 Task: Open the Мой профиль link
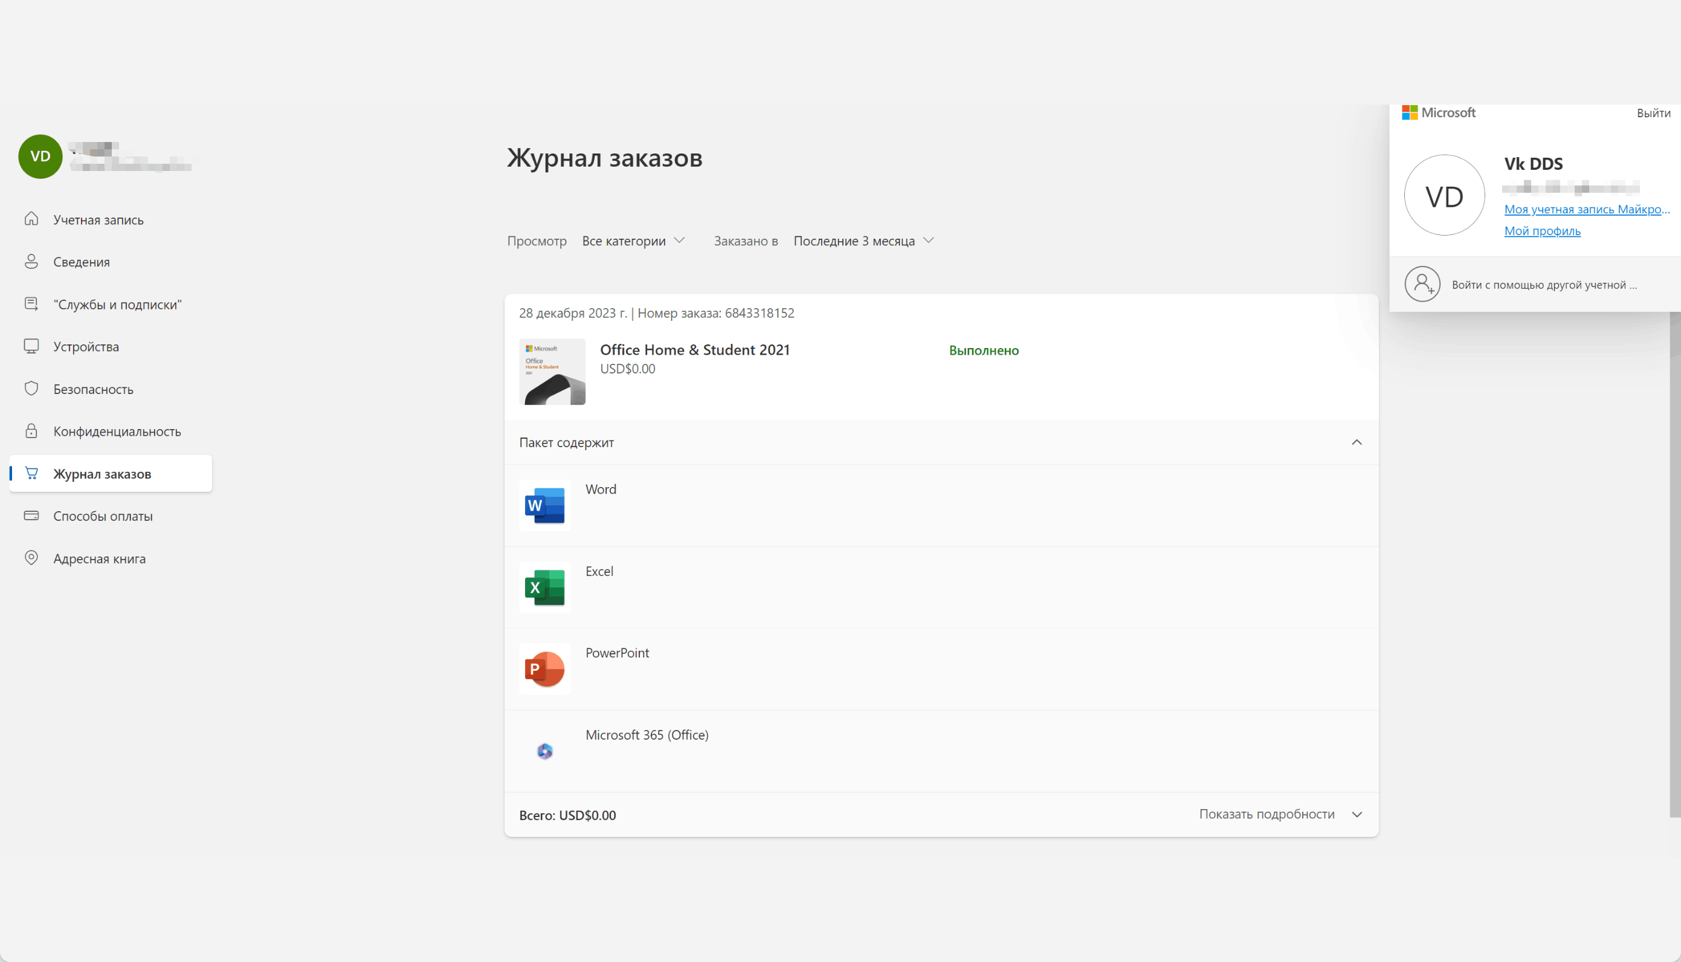click(x=1541, y=231)
